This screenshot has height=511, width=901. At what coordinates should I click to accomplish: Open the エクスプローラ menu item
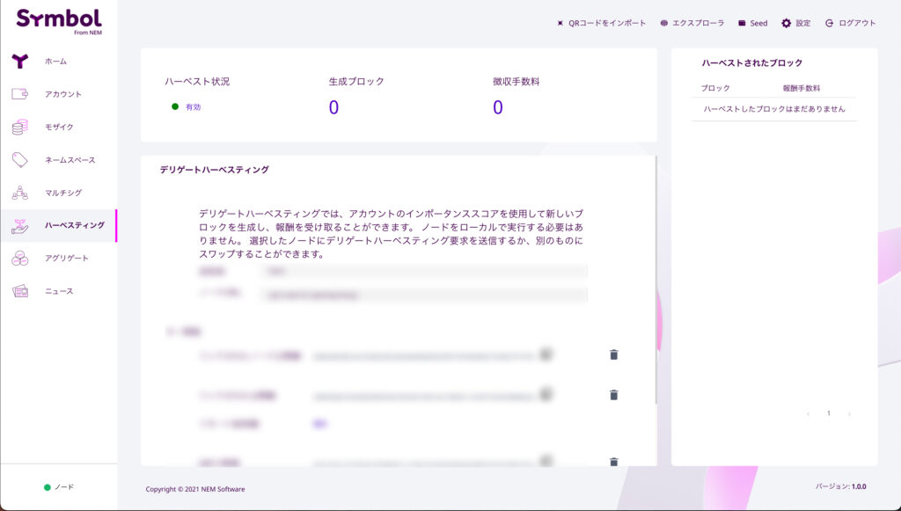coord(664,23)
